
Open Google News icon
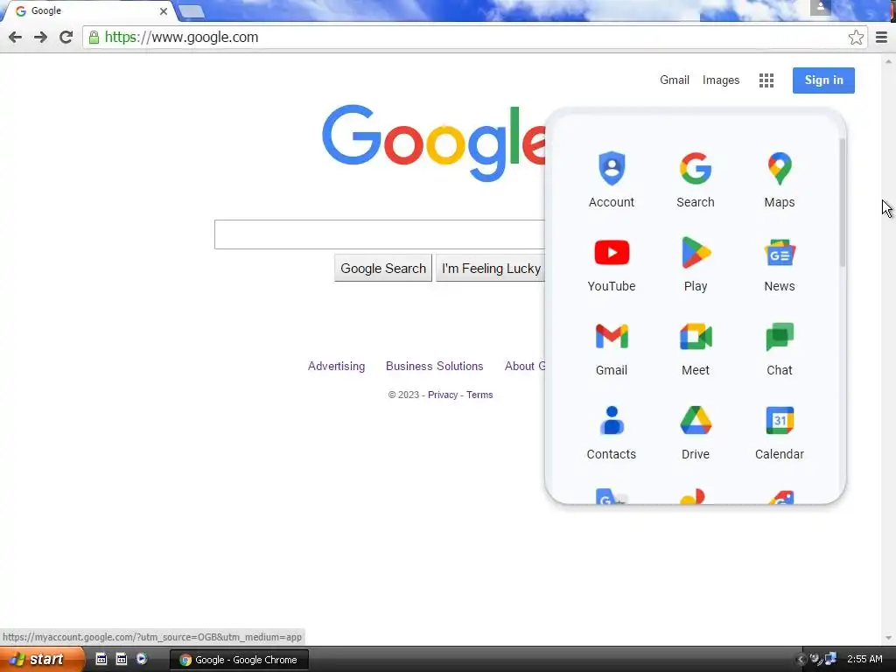pos(780,264)
